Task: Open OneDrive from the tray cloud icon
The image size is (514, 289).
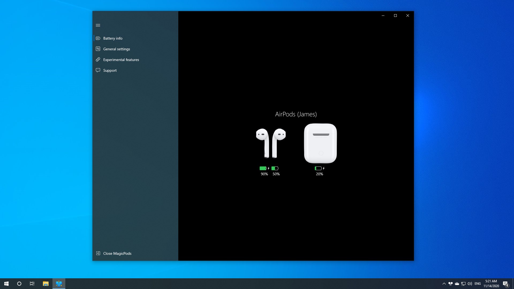Action: [457, 284]
